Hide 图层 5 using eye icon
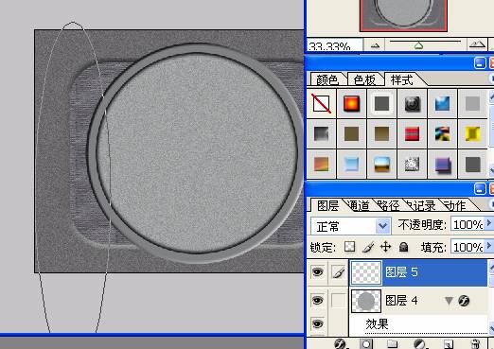 [x=317, y=271]
